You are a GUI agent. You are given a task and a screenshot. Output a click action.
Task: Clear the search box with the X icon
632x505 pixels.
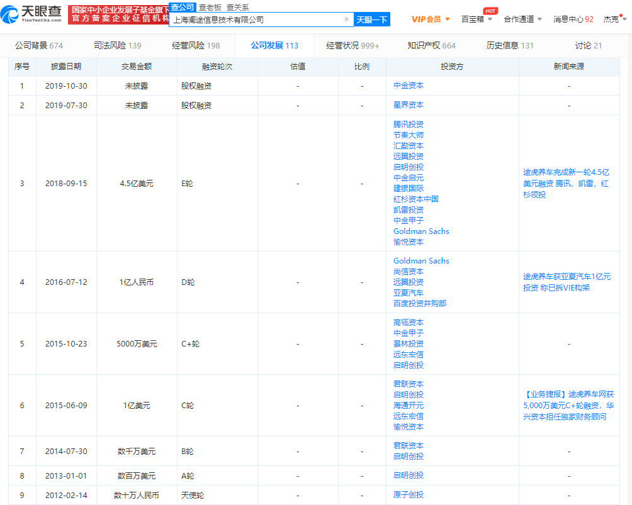click(x=346, y=19)
